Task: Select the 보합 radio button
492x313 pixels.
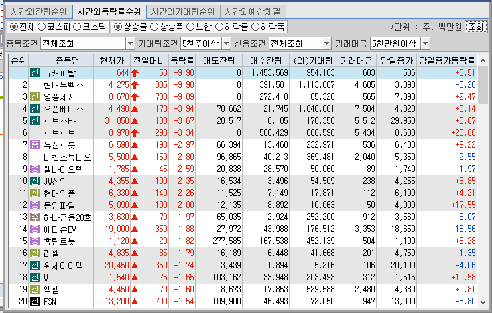Action: [x=190, y=27]
